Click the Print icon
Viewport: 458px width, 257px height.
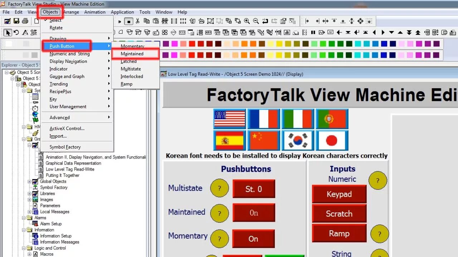coord(25,21)
